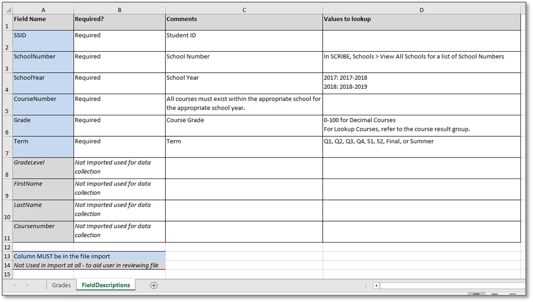533x302 pixels.
Task: Select the LastName cell
Action: click(43, 210)
